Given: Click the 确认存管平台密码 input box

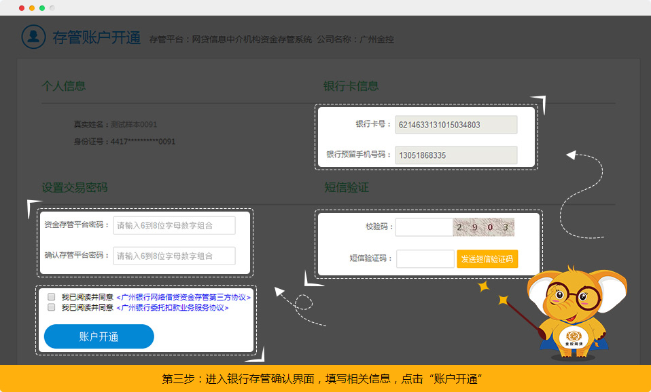Looking at the screenshot, I should 174,256.
